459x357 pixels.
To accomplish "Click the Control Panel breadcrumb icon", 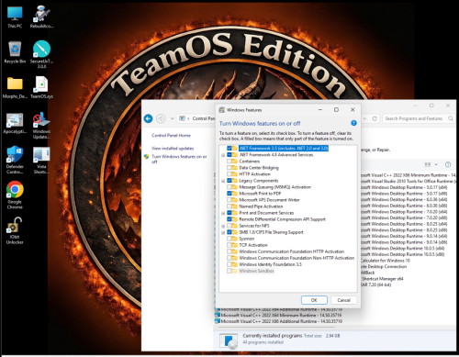I will [182, 118].
